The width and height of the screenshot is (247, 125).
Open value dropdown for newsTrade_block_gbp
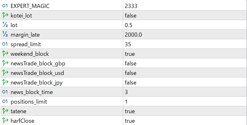pos(185,63)
